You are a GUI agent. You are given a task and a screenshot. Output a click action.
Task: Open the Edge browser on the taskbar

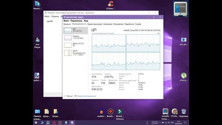[42, 123]
